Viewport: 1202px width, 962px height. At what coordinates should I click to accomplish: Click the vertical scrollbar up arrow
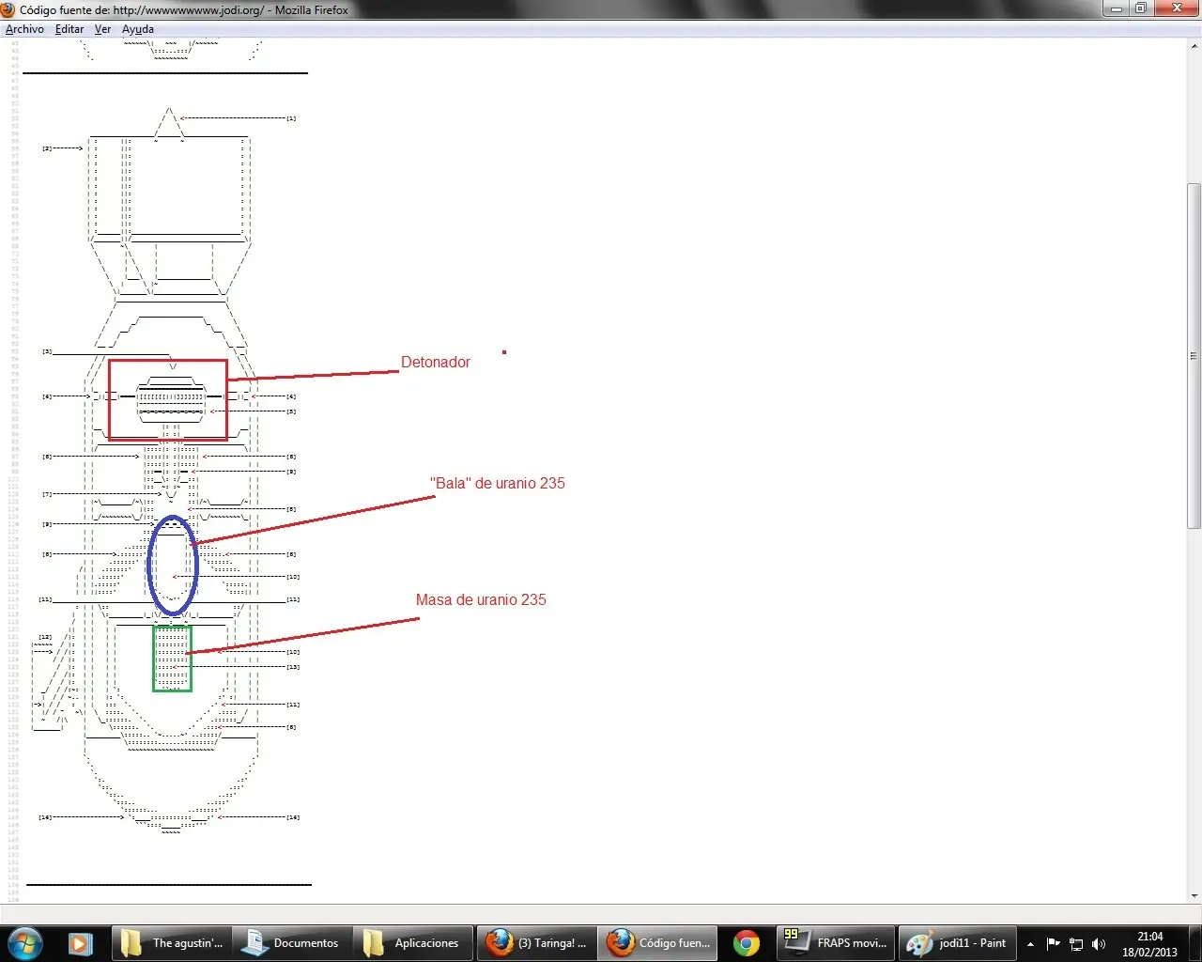click(x=1194, y=46)
